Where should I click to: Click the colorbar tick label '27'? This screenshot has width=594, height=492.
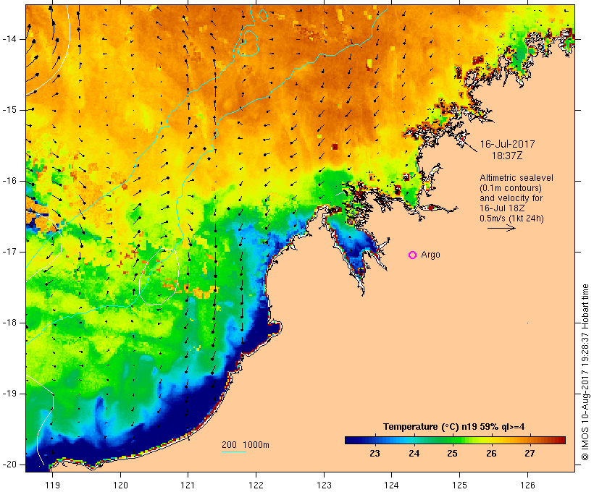[530, 454]
